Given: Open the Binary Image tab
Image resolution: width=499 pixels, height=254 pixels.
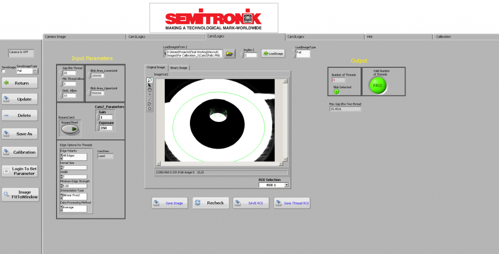Looking at the screenshot, I should tap(179, 68).
